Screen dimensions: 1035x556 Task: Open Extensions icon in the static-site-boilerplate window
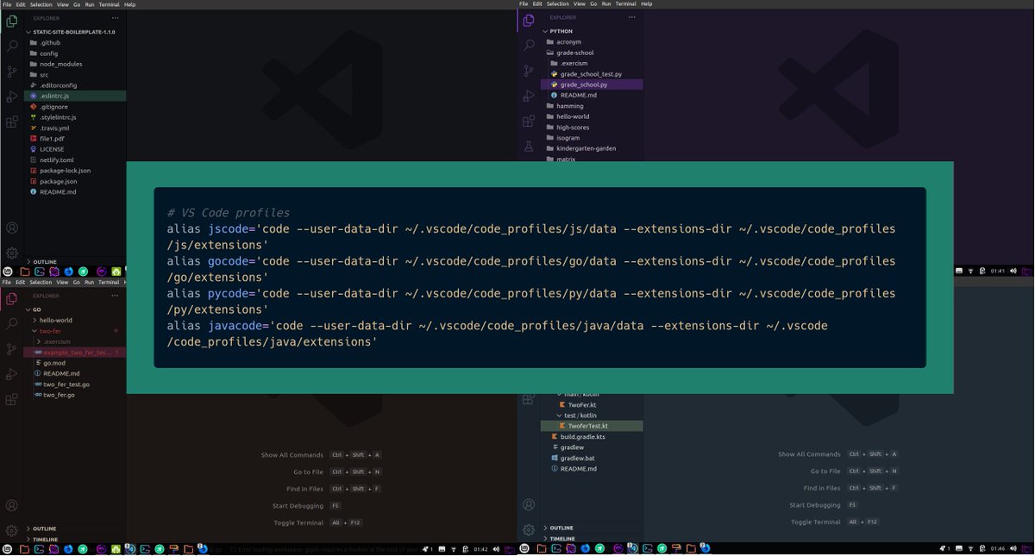pyautogui.click(x=12, y=122)
